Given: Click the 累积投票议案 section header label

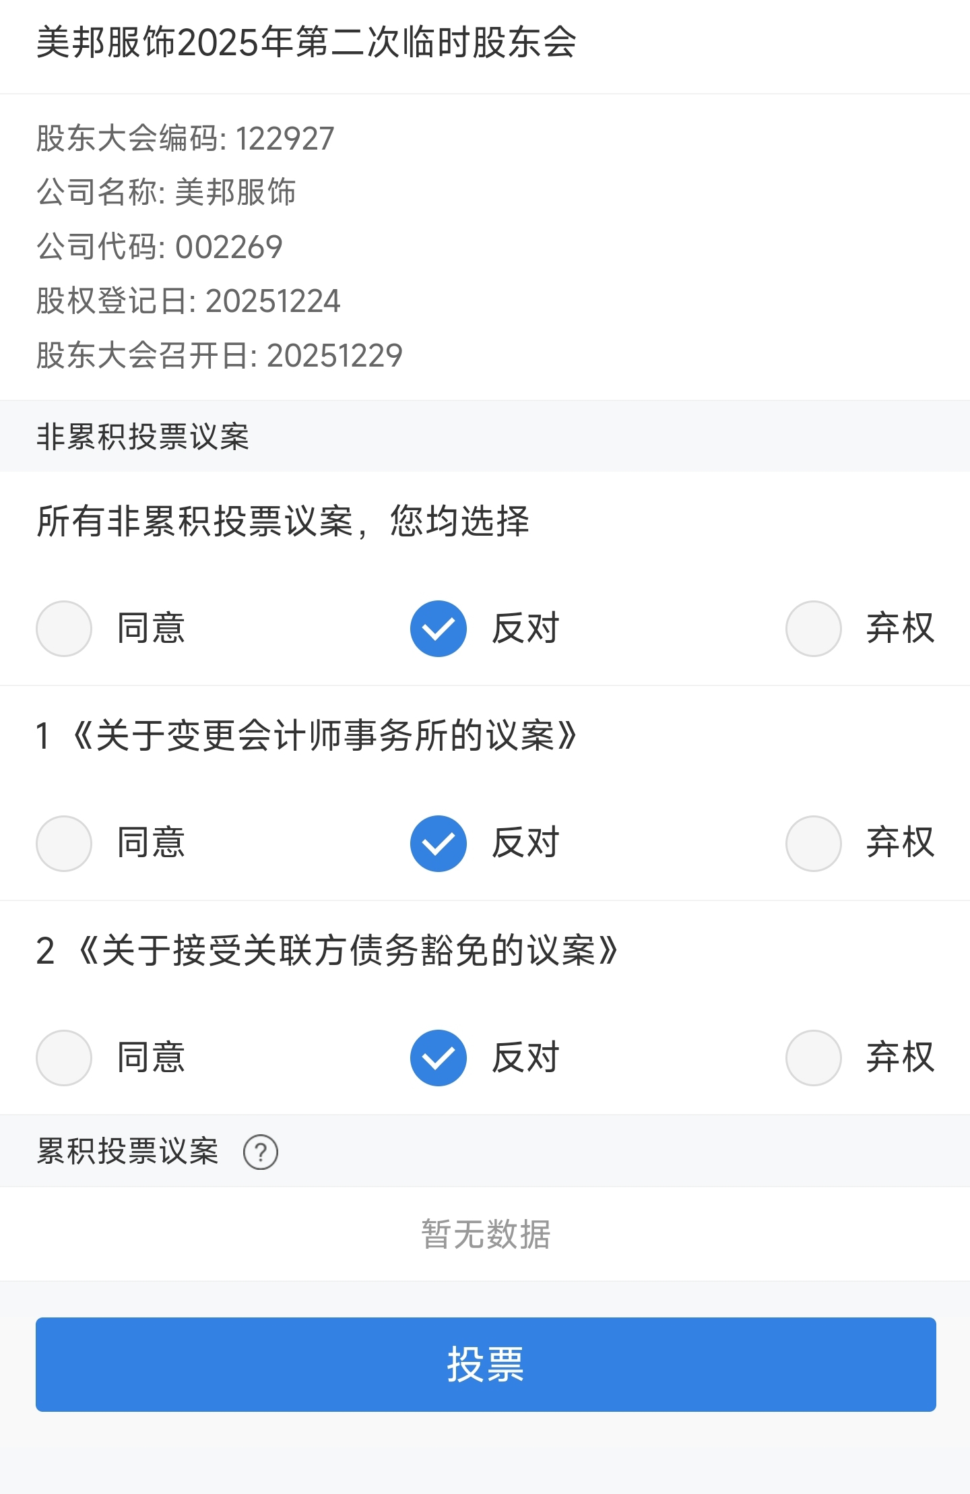Looking at the screenshot, I should (x=128, y=1151).
